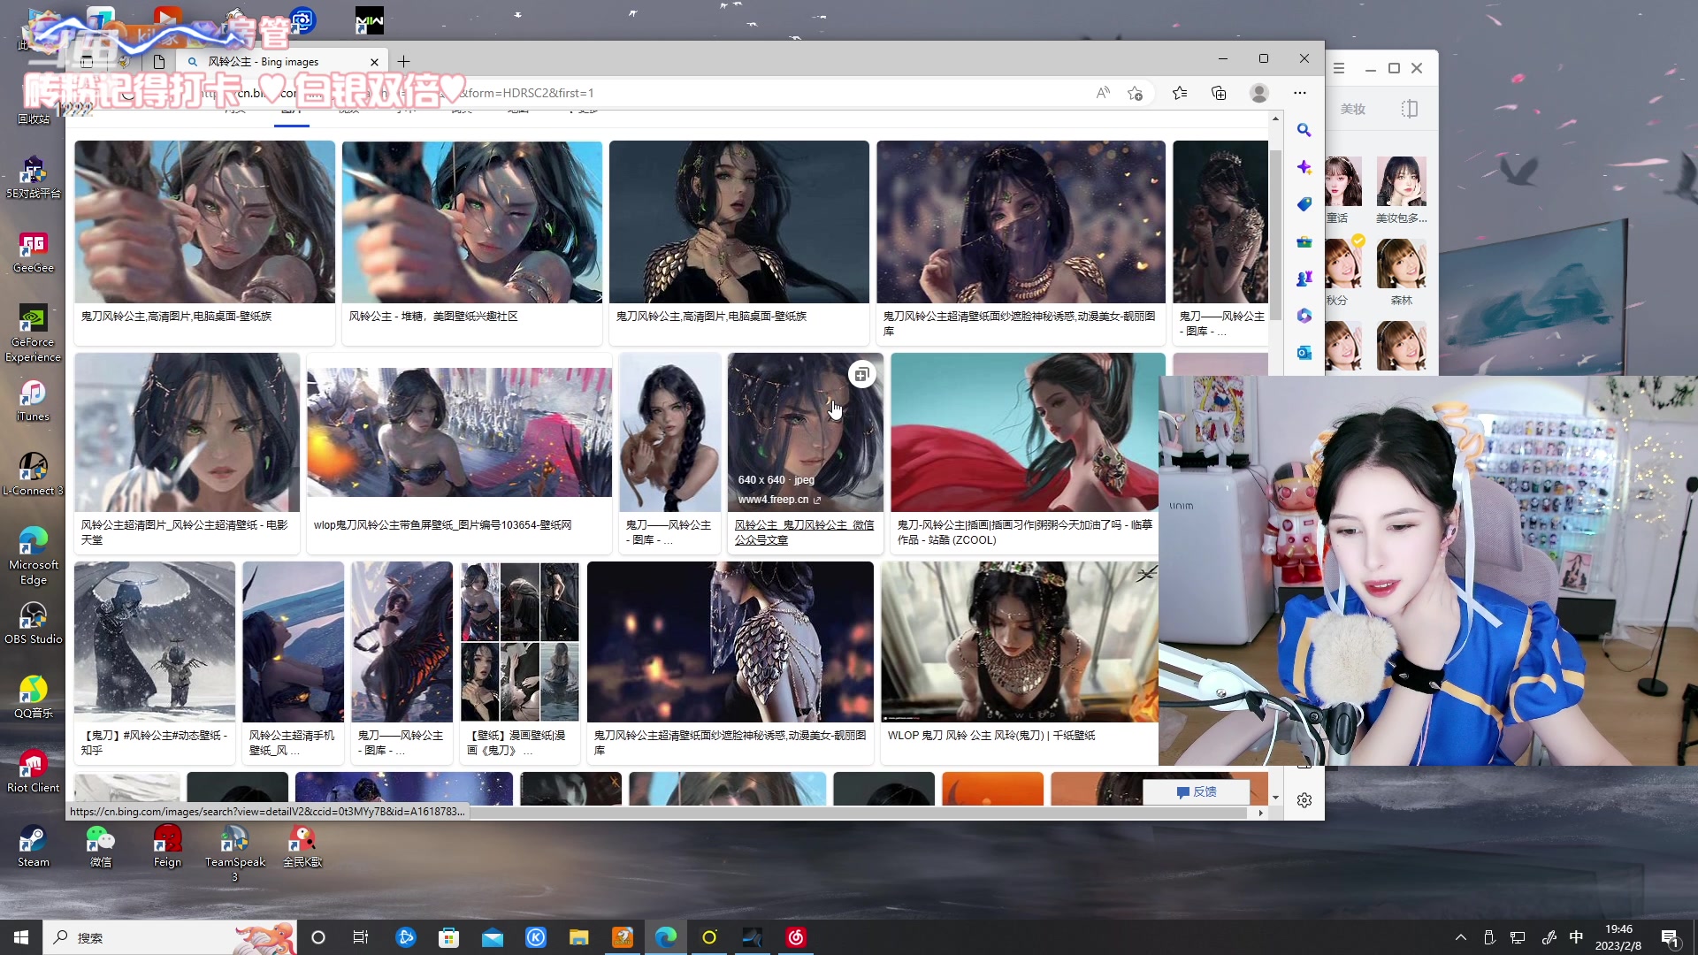The image size is (1698, 955).
Task: Open the Favorites list icon
Action: click(1180, 93)
